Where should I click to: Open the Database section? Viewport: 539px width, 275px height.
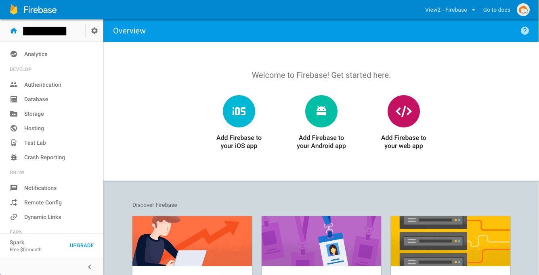point(52,99)
